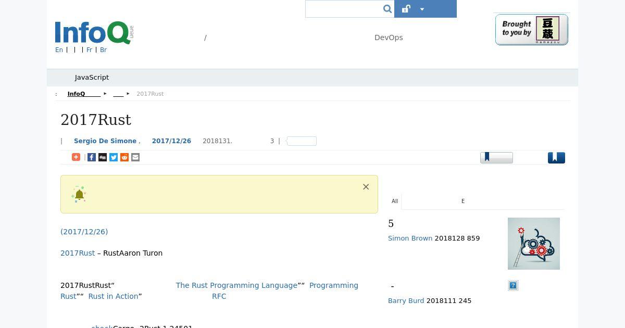The height and width of the screenshot is (328, 625).
Task: Click the comment bubble box
Action: (302, 141)
